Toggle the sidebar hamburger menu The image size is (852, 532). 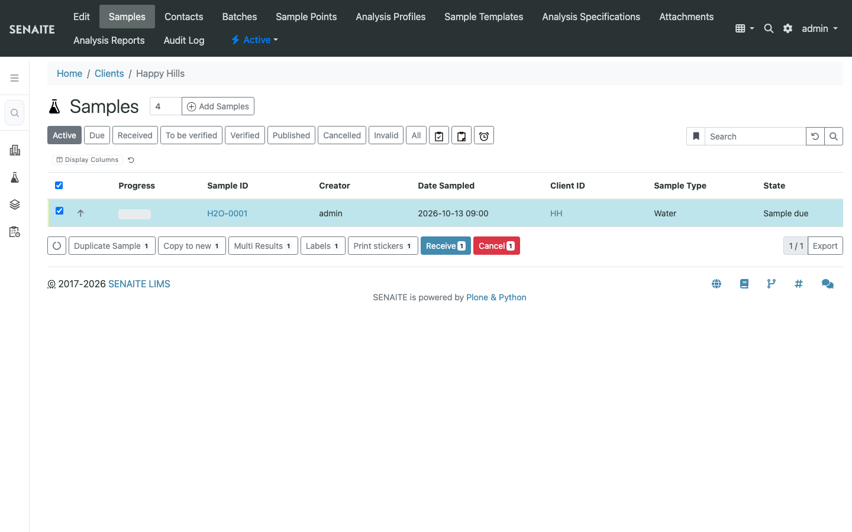[x=14, y=78]
